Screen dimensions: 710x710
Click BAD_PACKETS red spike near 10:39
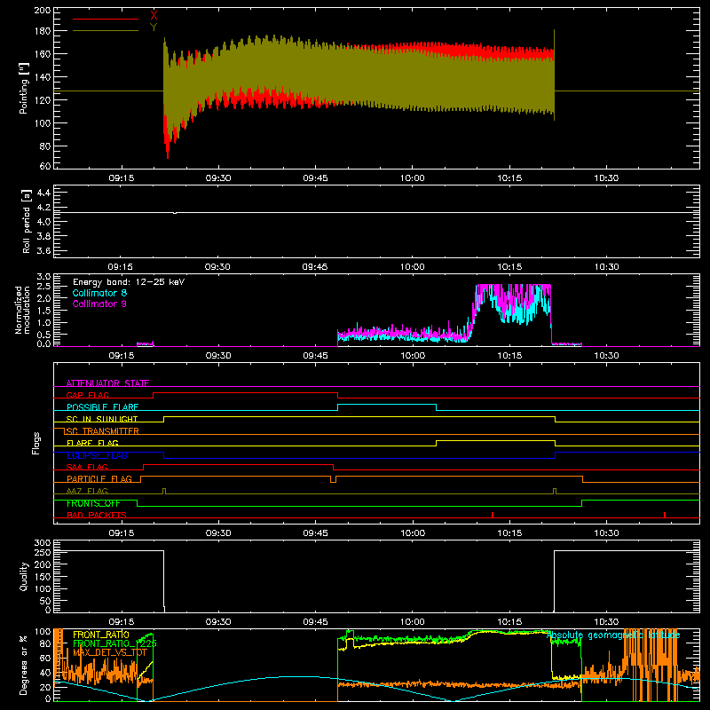coord(664,515)
